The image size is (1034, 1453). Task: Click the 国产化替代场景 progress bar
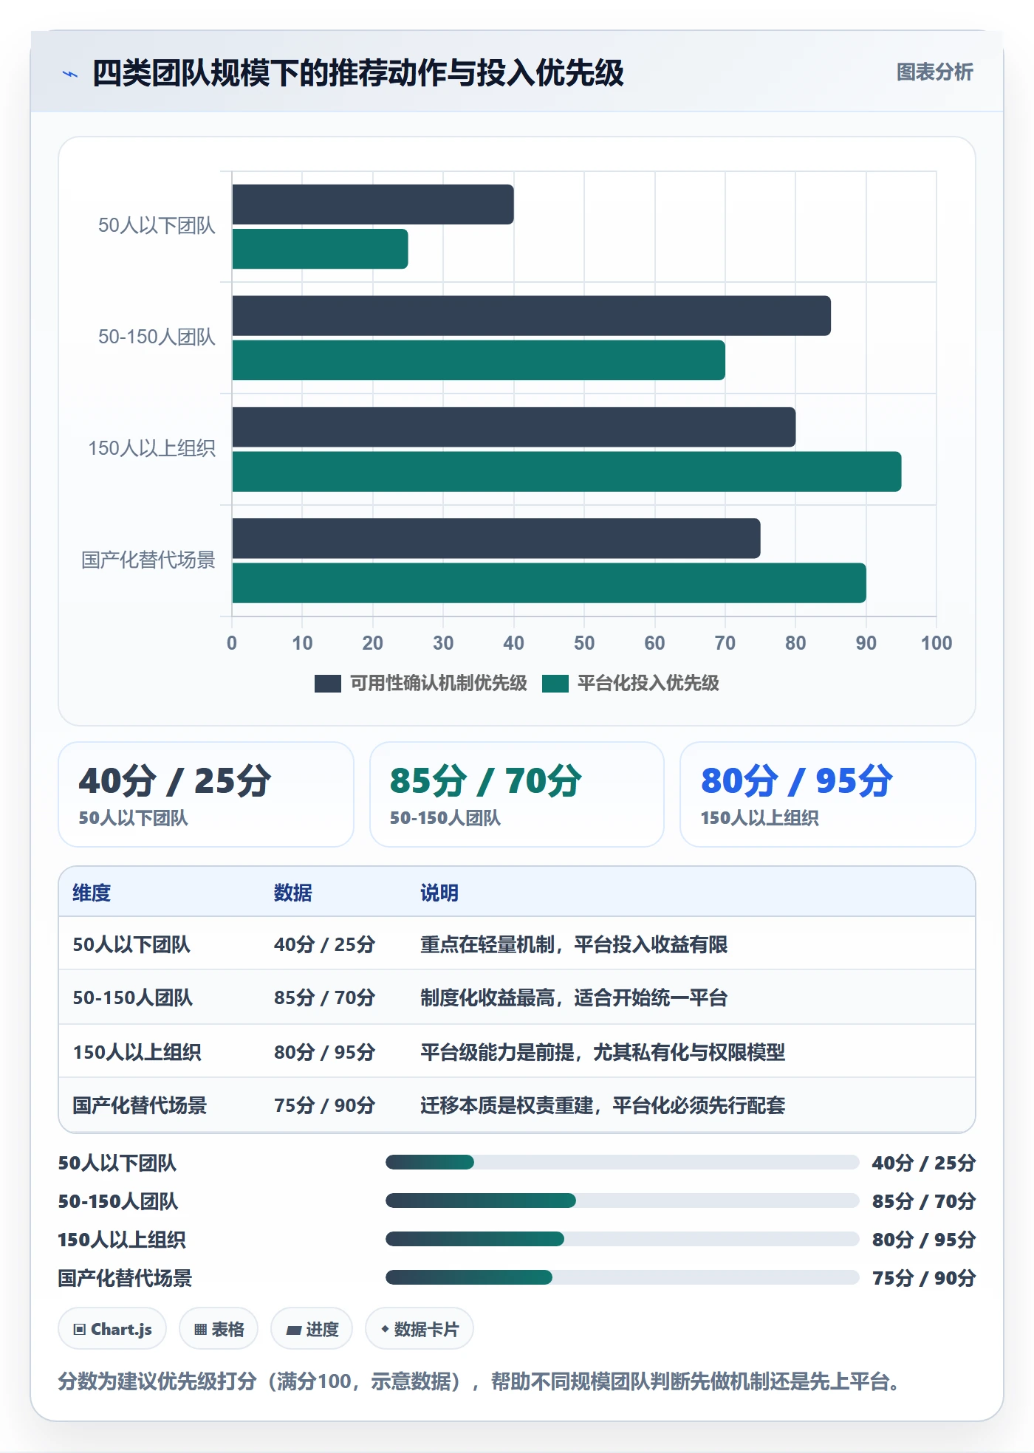pyautogui.click(x=622, y=1277)
